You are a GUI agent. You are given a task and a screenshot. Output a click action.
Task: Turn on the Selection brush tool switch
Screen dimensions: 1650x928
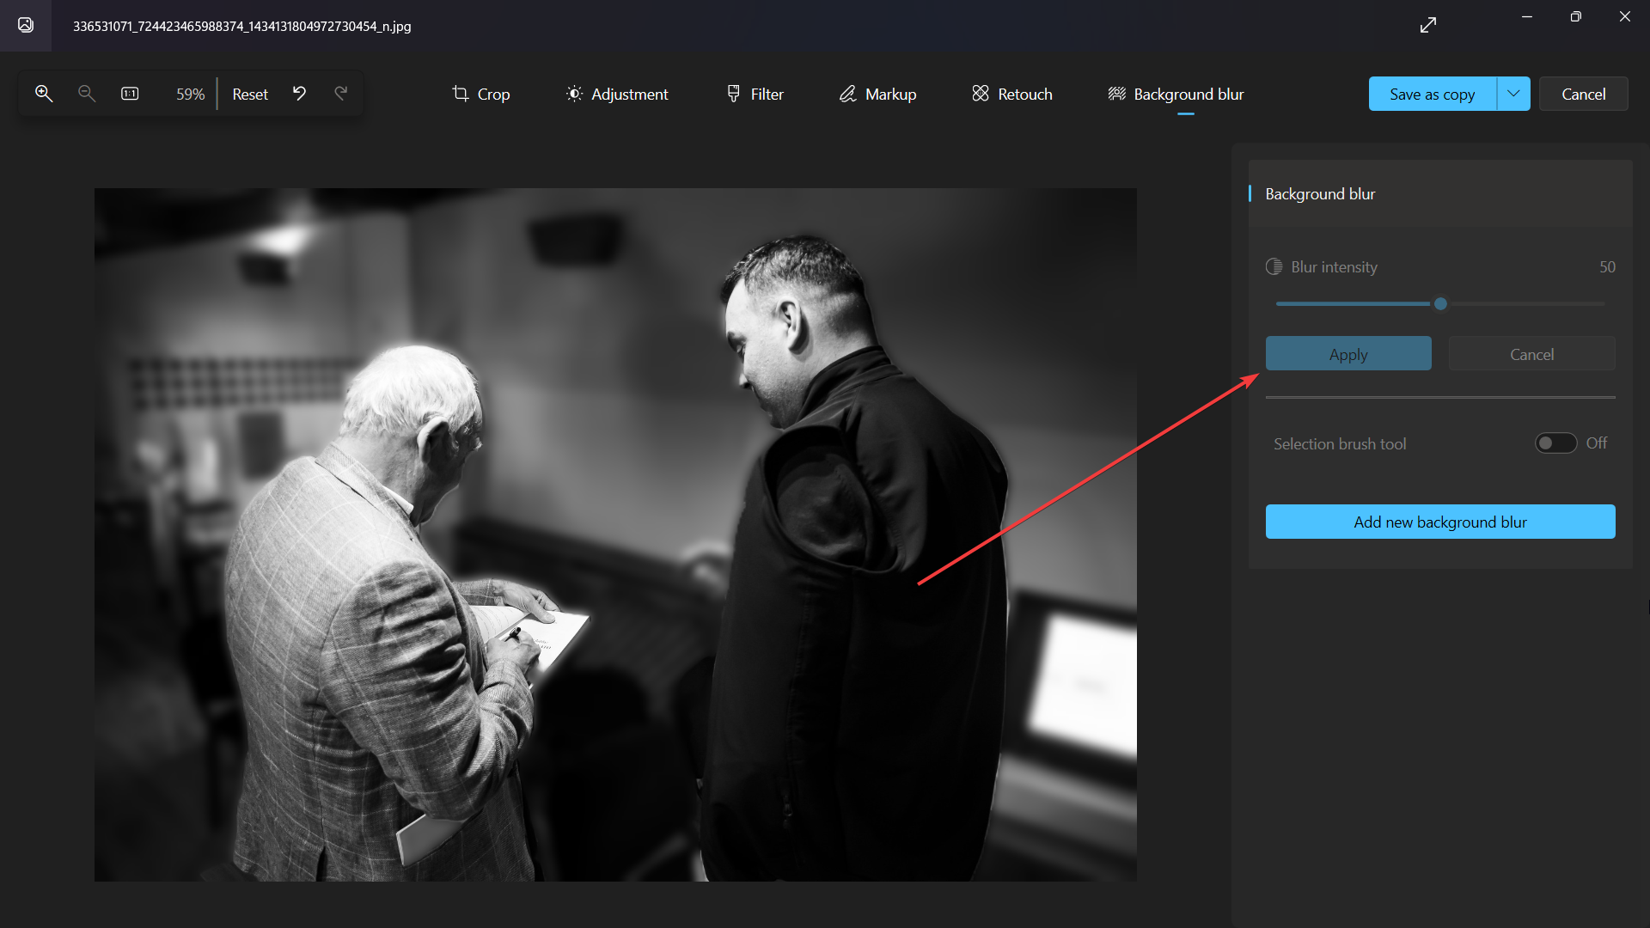tap(1555, 443)
